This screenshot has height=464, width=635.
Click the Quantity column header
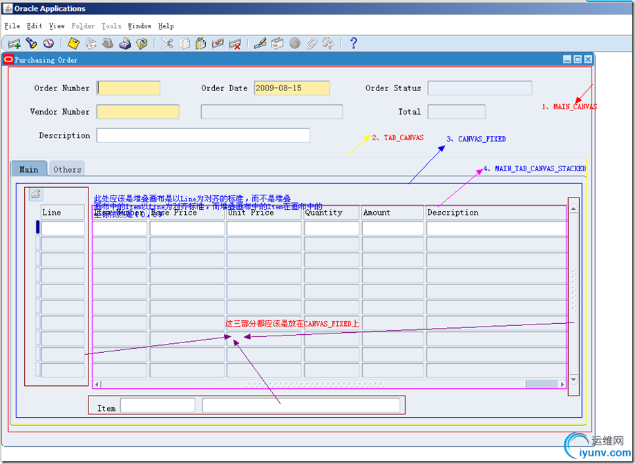[x=332, y=213]
